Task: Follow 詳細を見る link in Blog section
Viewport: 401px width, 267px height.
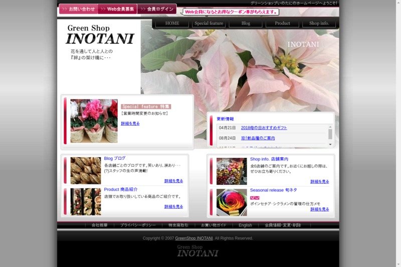Action: [173, 181]
